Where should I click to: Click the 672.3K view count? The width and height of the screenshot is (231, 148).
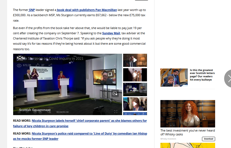(x=27, y=65)
